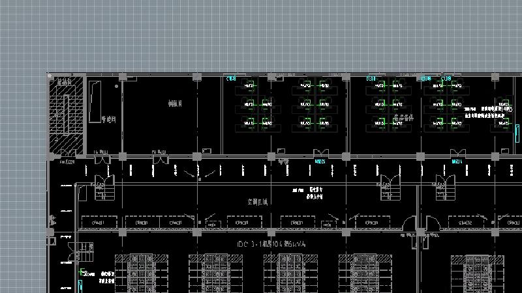Viewport: 522px width, 293px height.
Task: Click the hatched stairwell area at top-left
Action: click(x=67, y=114)
